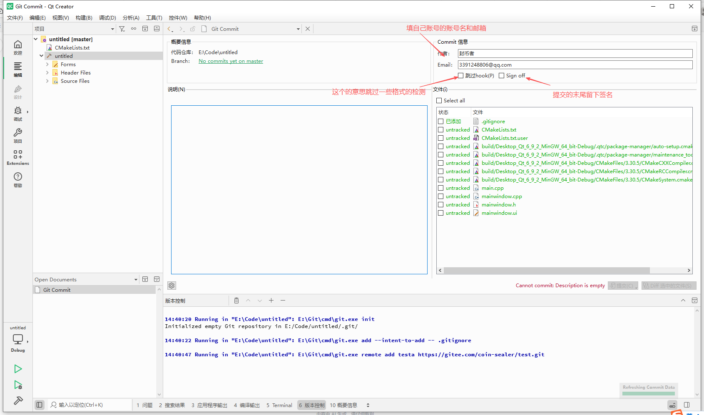Collapse the untitled subproject node
This screenshot has height=415, width=704.
coord(41,56)
